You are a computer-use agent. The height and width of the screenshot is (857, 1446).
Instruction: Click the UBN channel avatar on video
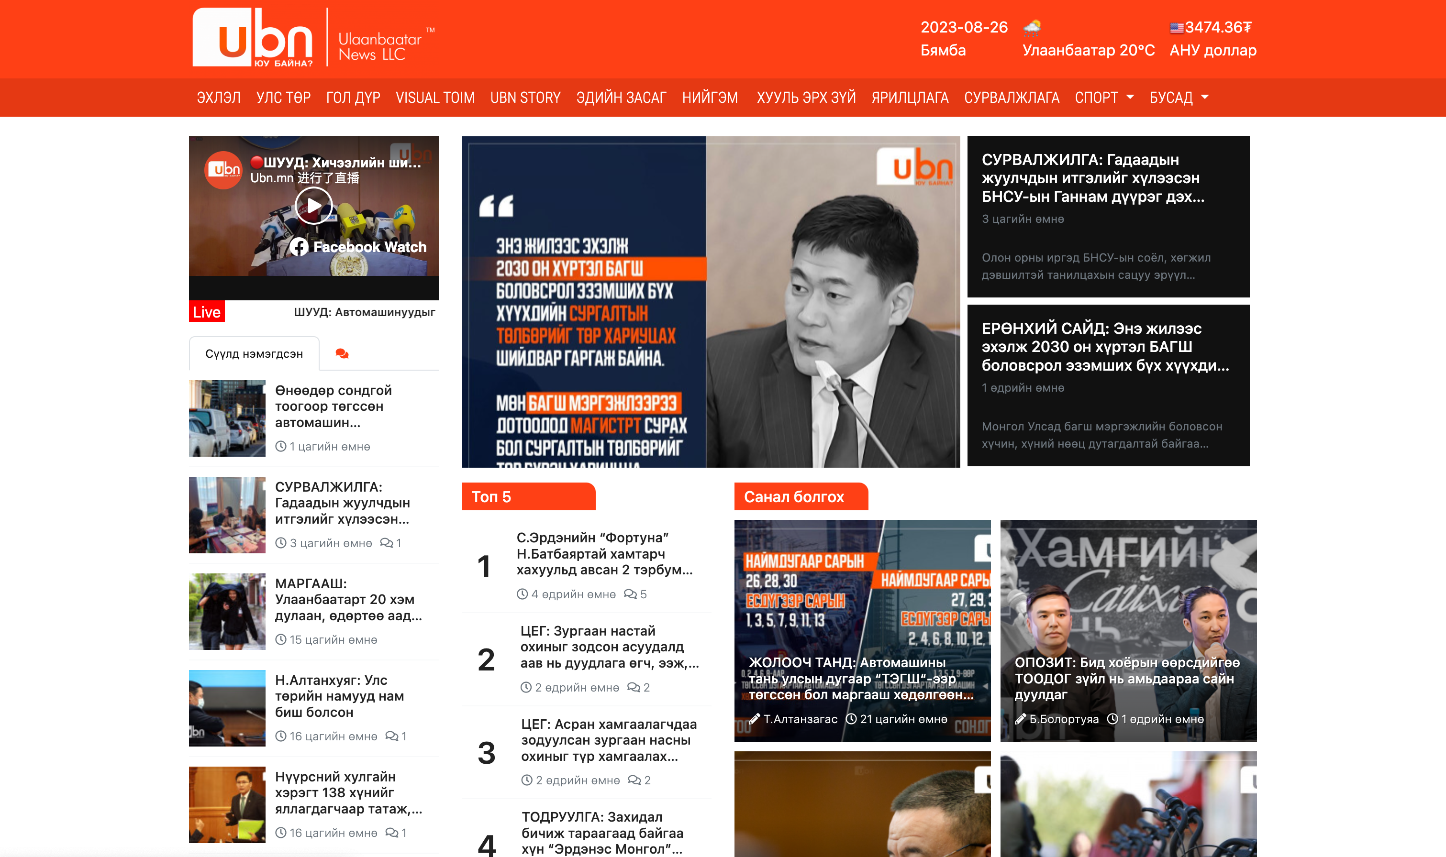[223, 170]
